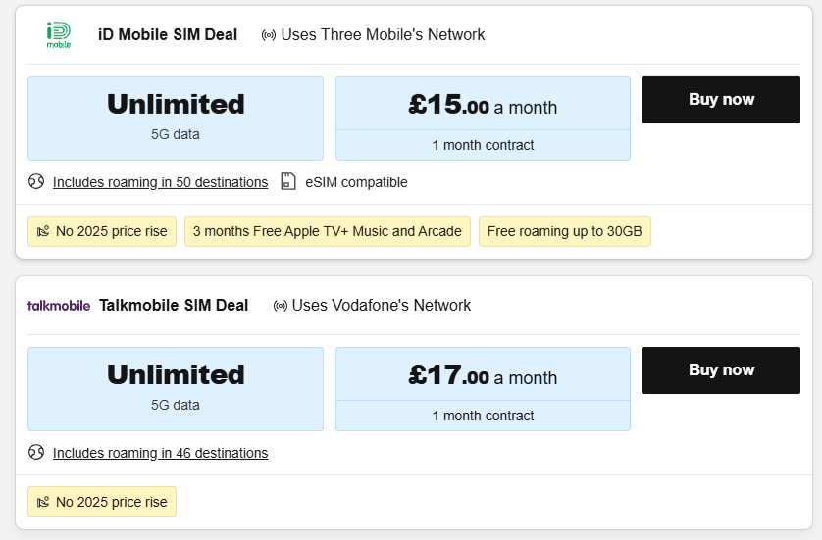
Task: Click the eSIM card icon
Action: coord(288,182)
